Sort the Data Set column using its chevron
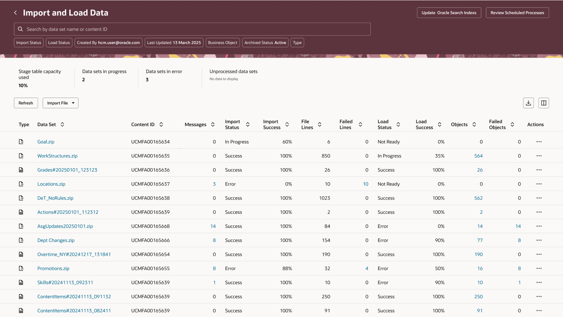 tap(62, 124)
